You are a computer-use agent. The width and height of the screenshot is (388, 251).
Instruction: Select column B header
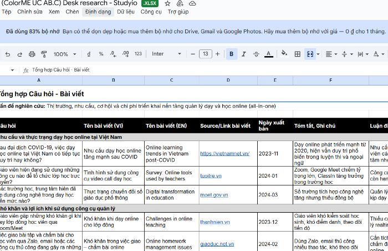tap(113, 80)
